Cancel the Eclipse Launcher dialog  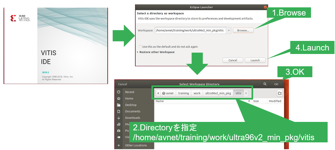pos(233,60)
